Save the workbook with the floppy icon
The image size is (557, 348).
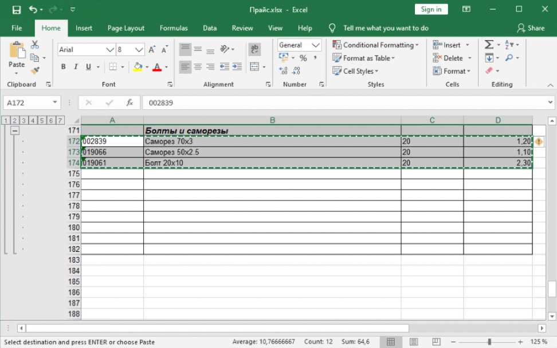[x=17, y=9]
